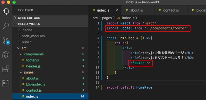Screen dimensions: 206x100
Task: Collapse the src folder
Action: point(50,48)
